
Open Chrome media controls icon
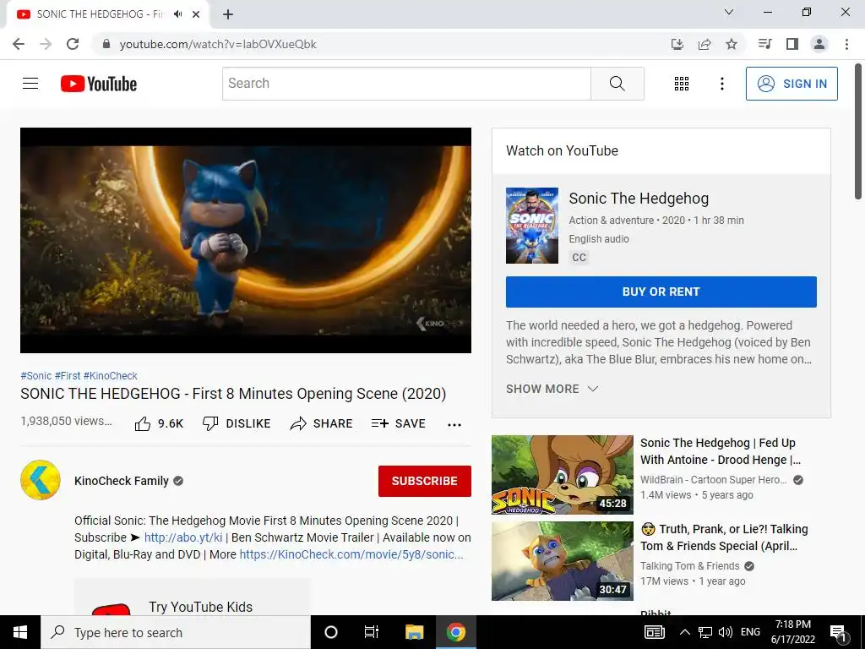(x=764, y=44)
